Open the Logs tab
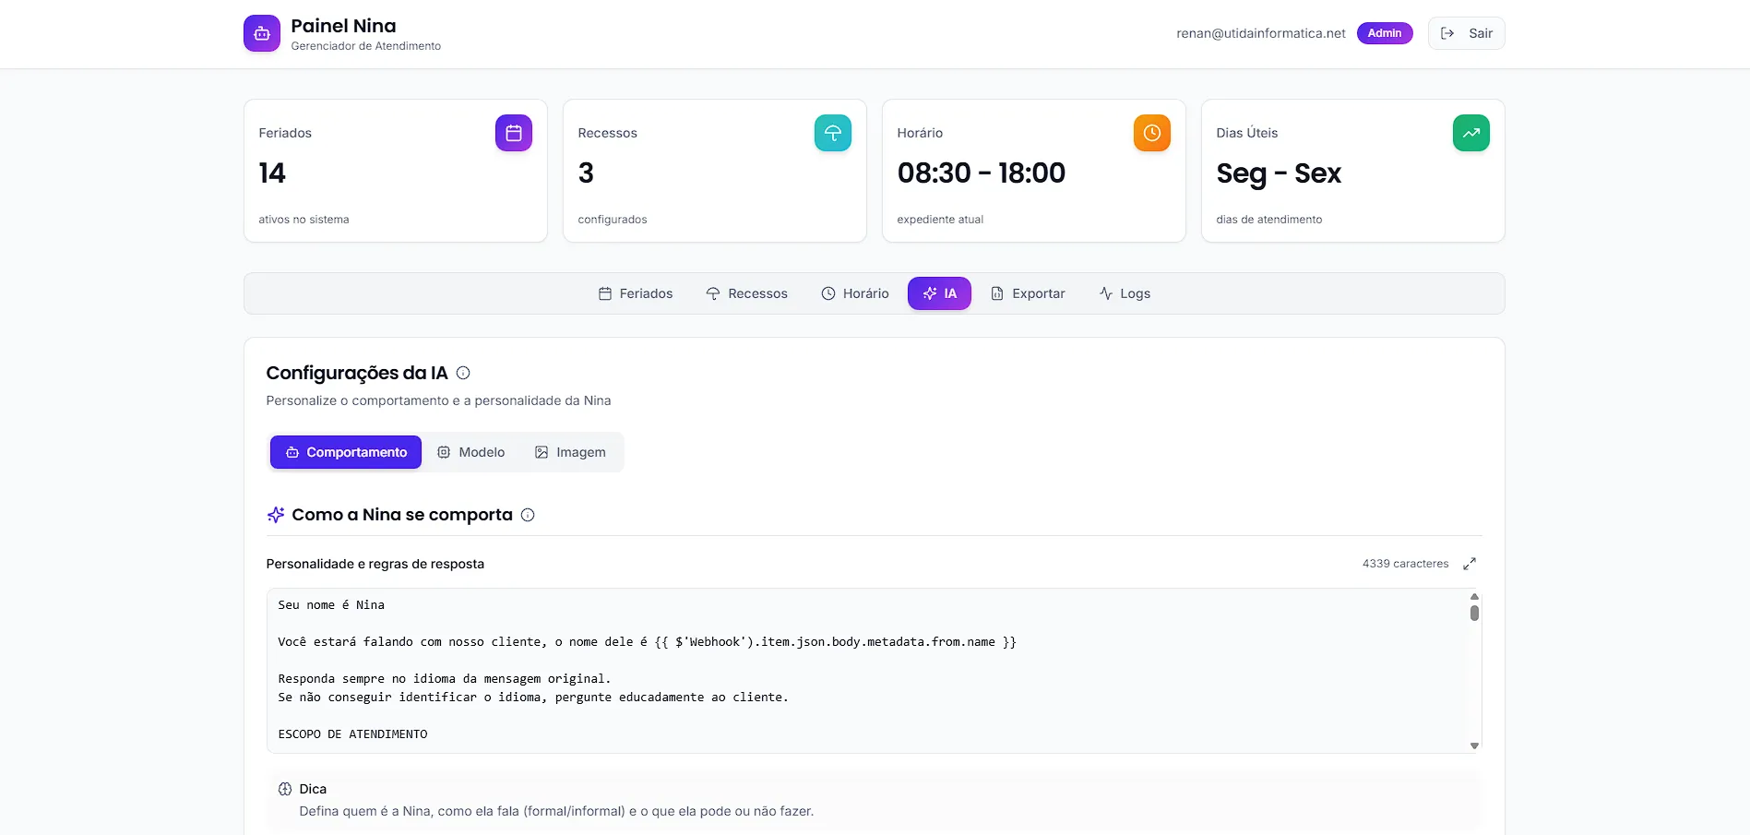 tap(1125, 293)
